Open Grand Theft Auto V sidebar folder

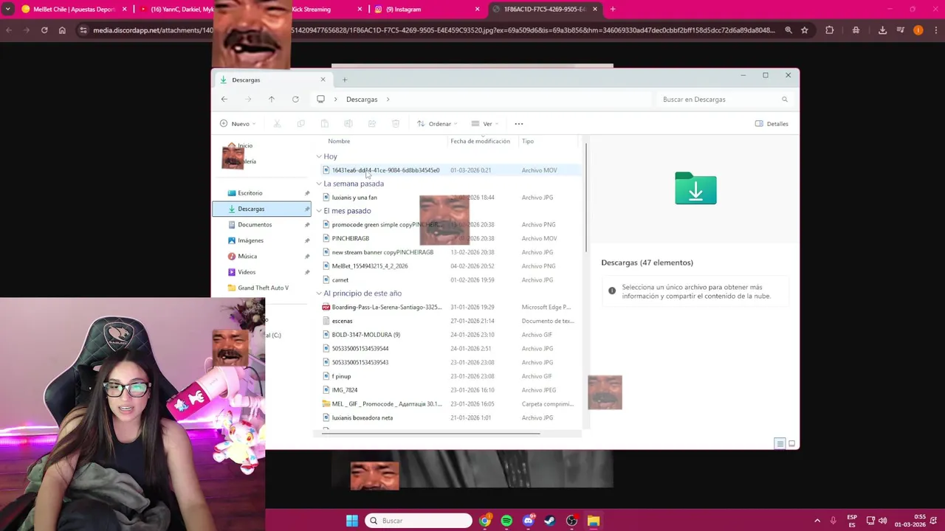click(x=261, y=288)
